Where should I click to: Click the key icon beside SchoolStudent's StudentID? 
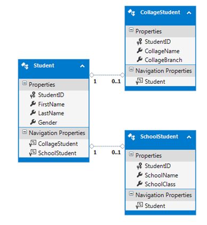[139, 166]
